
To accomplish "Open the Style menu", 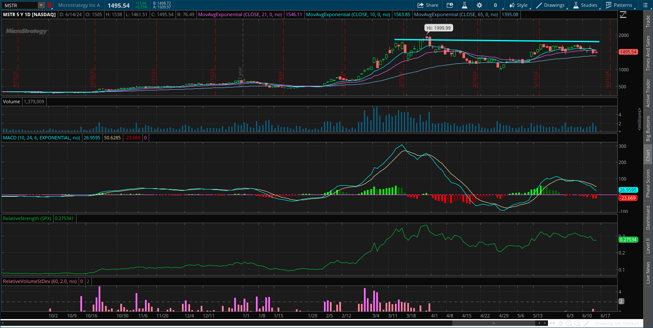I will (x=518, y=5).
